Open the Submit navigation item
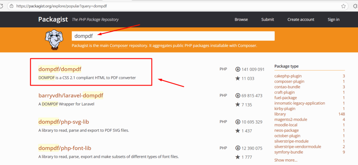Screen dimensions: 358x165 [x=267, y=20]
